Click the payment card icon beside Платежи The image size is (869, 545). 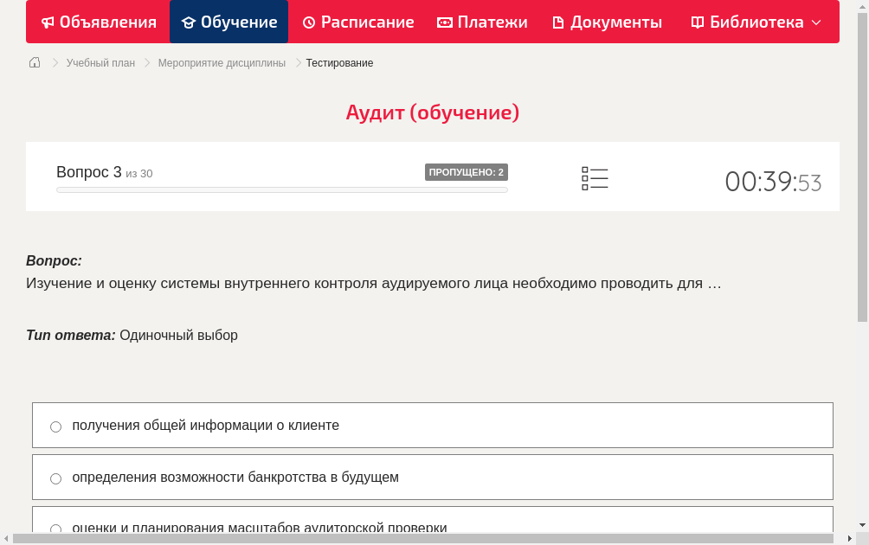click(x=443, y=22)
